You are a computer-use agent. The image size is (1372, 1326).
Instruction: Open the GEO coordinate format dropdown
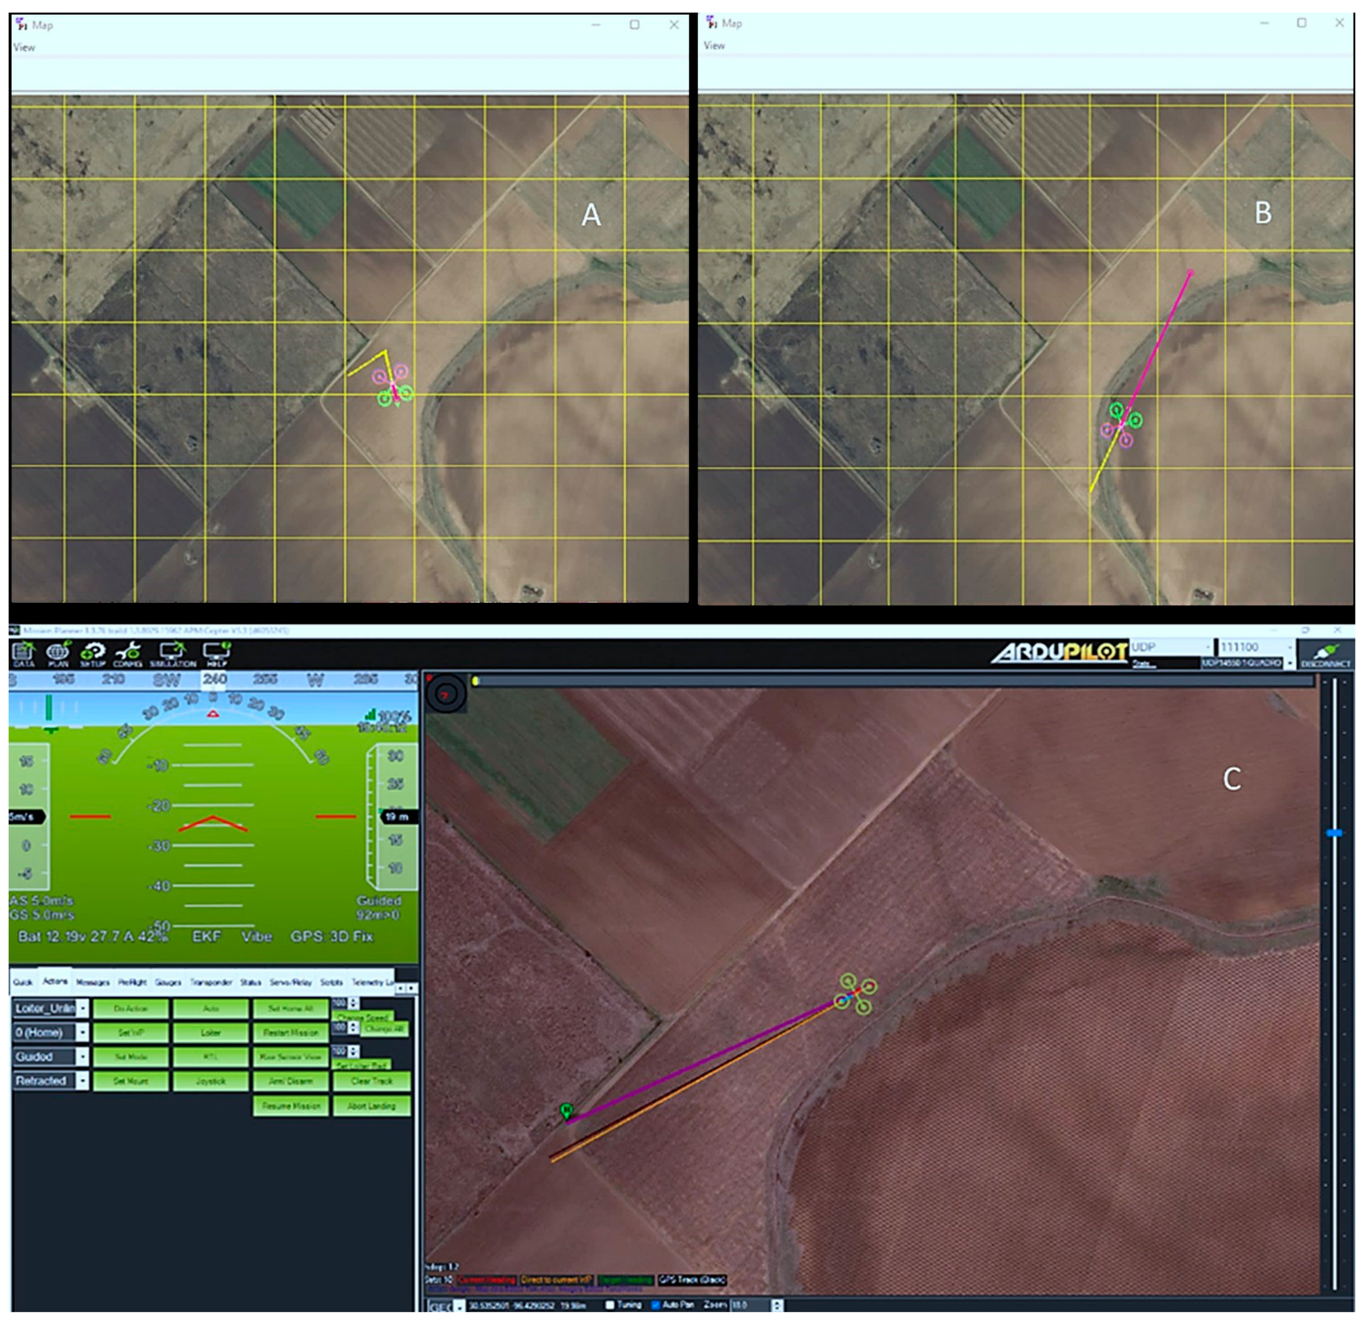click(x=459, y=1307)
